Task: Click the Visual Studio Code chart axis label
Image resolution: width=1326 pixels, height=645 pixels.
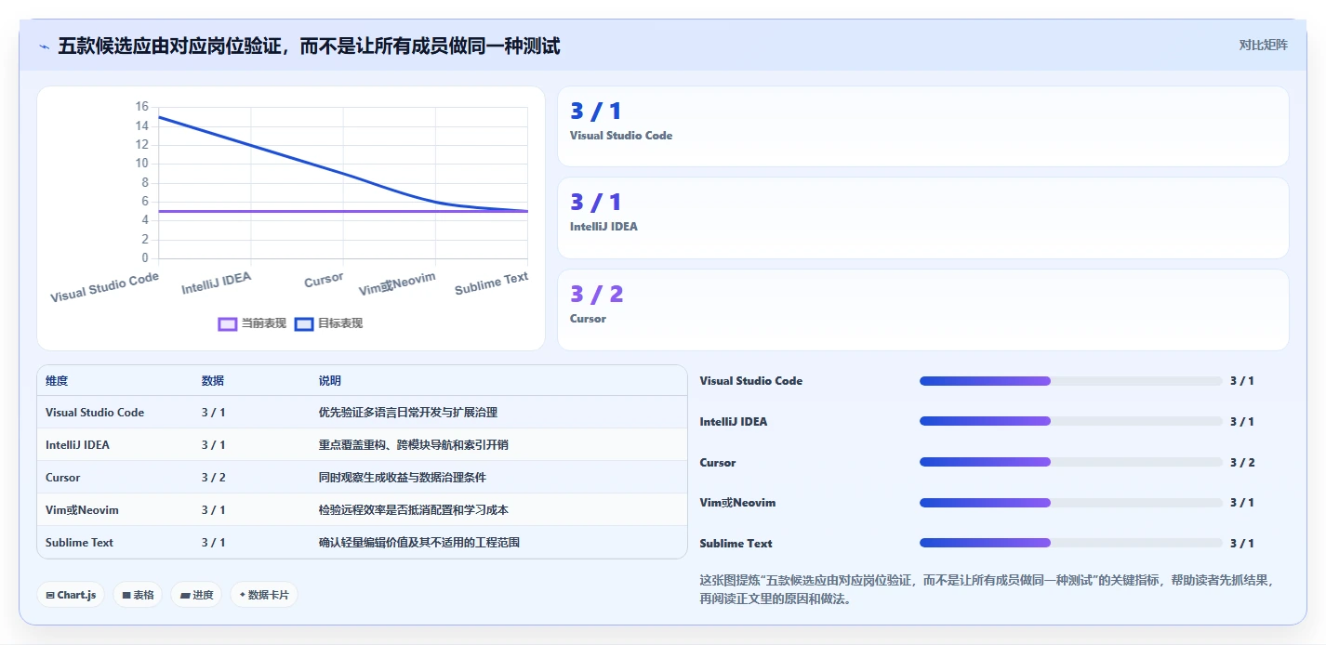Action: coord(105,287)
